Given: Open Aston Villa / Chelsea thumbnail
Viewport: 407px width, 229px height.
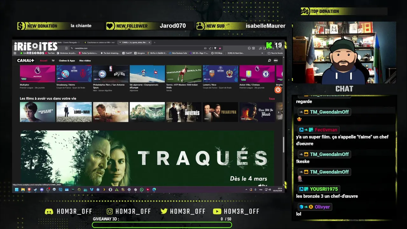Looking at the screenshot, I should [x=257, y=74].
